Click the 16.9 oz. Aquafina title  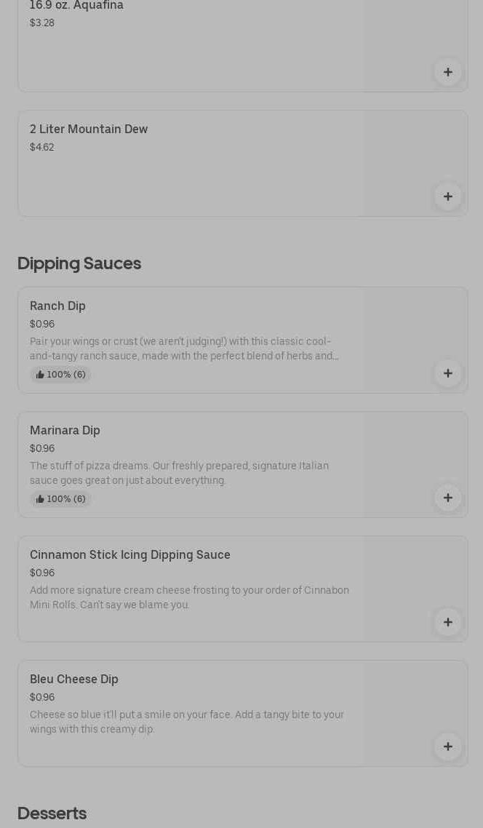(76, 6)
